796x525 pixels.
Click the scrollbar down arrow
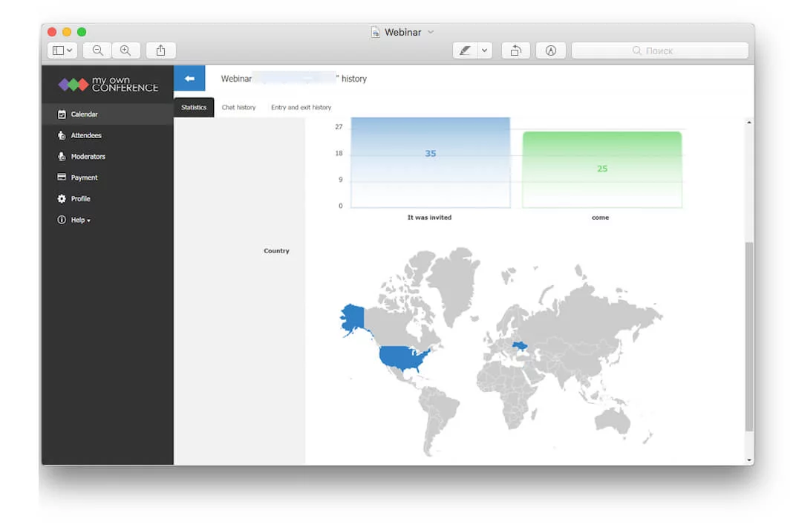[x=749, y=460]
